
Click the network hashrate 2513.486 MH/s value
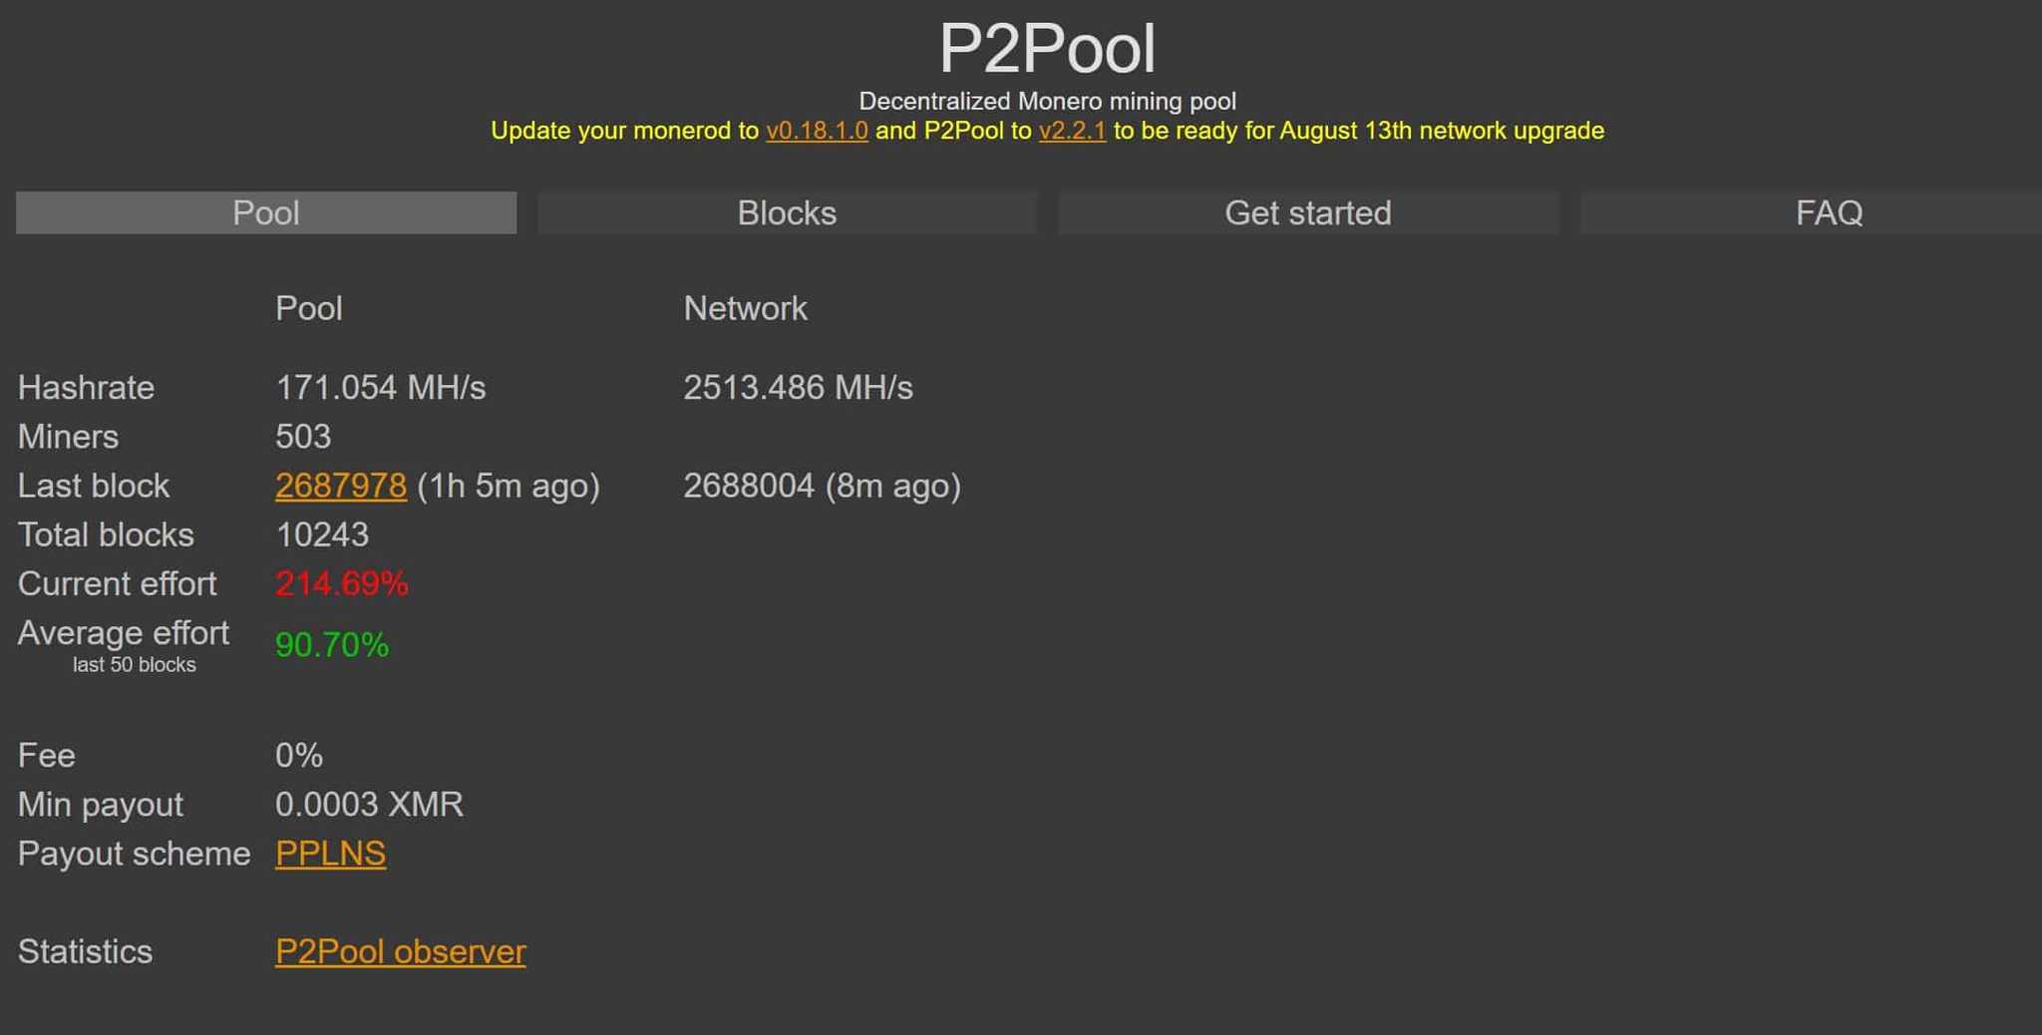798,387
